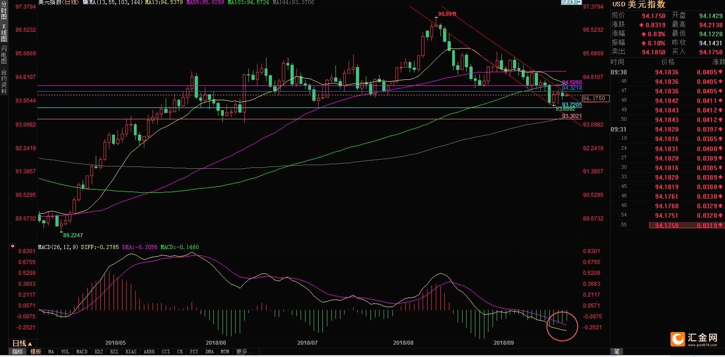Click the orange 汇金网 logo icon
This screenshot has height=357, width=725.
678,339
